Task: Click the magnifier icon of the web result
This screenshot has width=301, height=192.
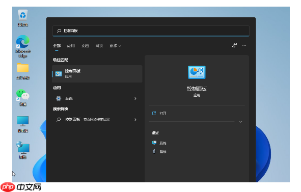Action: coord(59,120)
